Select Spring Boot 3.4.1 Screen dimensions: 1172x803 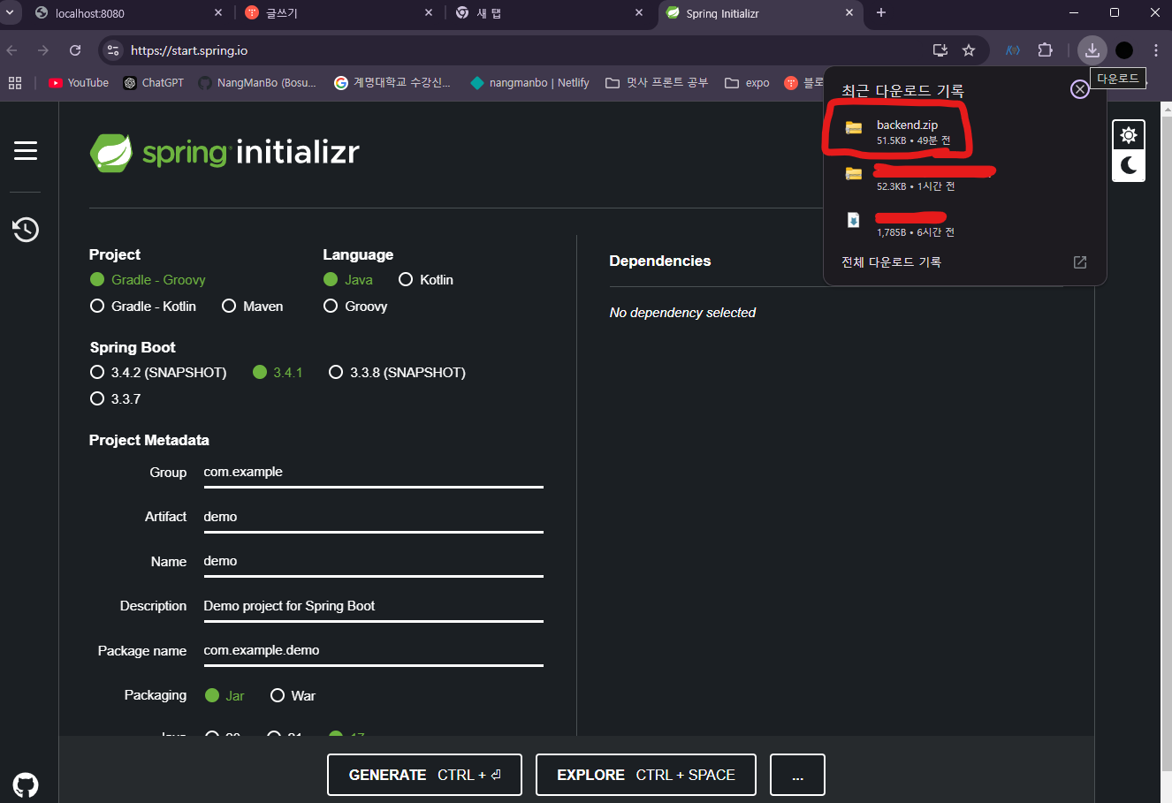278,373
